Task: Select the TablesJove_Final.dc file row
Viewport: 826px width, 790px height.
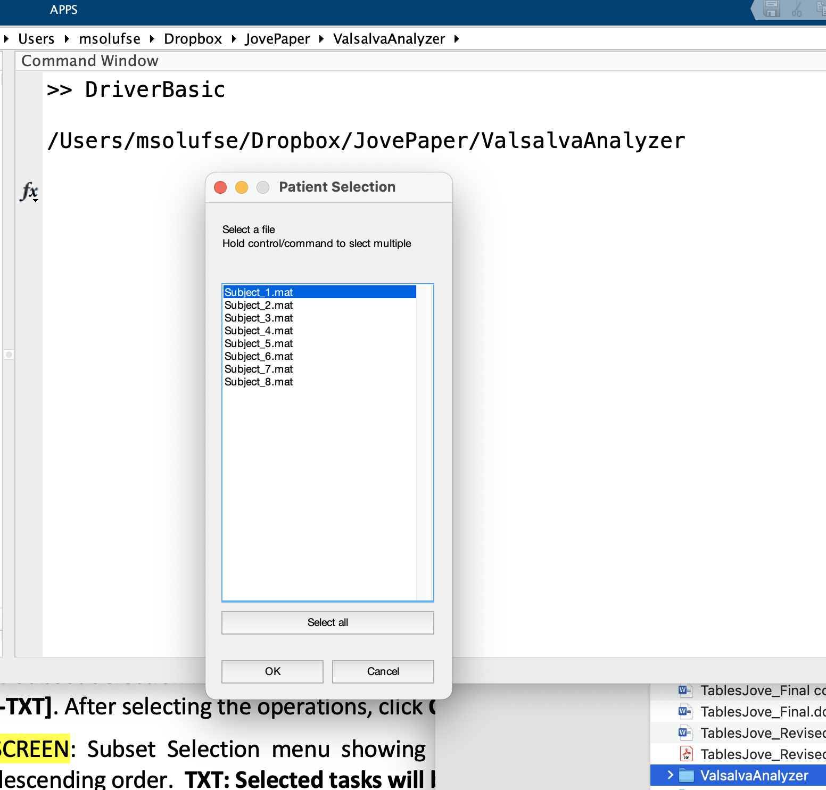Action: [738, 712]
